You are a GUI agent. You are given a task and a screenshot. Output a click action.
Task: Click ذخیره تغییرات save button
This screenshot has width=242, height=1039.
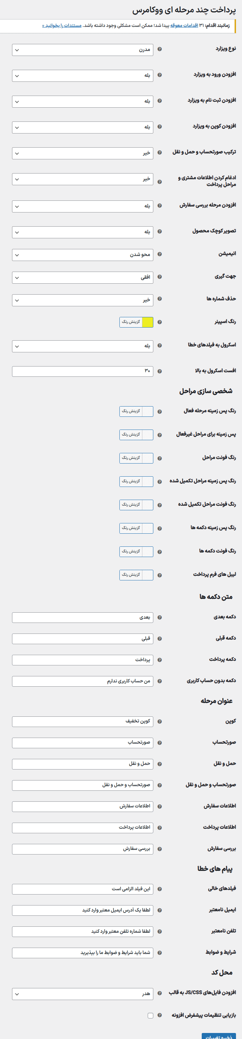pos(219,1035)
